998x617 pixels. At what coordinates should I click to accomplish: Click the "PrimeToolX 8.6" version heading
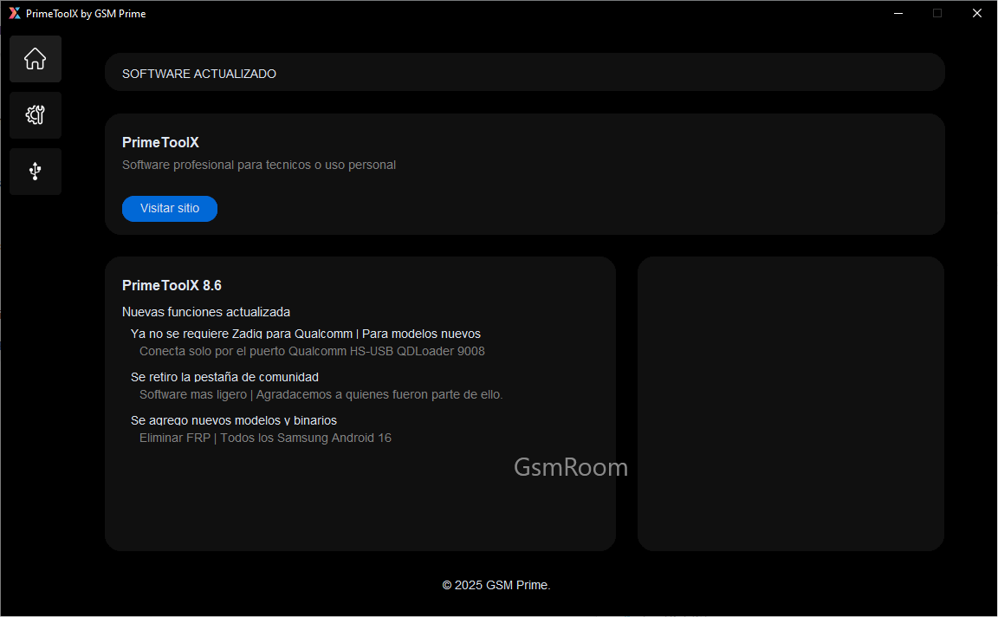pos(172,285)
